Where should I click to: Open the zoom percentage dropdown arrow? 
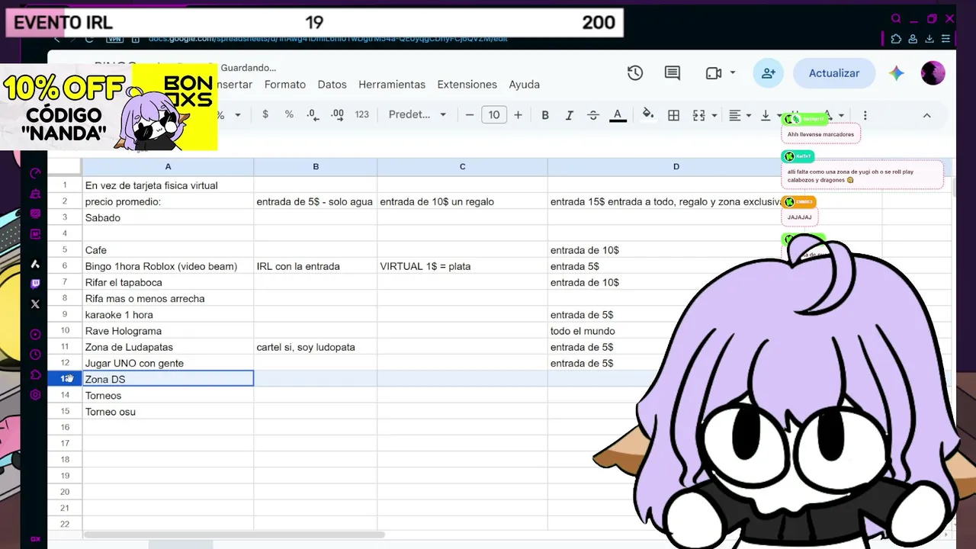(x=238, y=115)
